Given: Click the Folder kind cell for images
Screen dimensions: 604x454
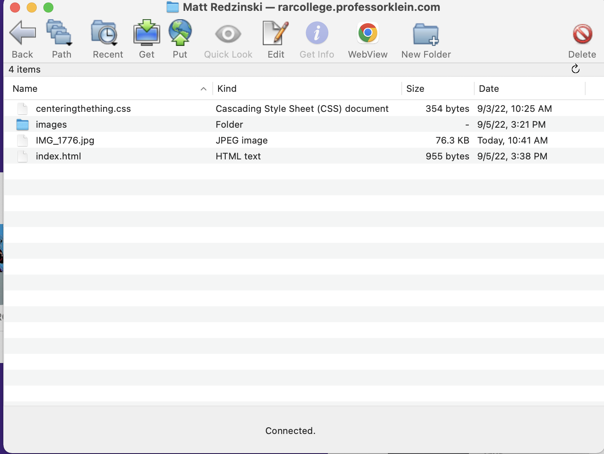Looking at the screenshot, I should (229, 124).
